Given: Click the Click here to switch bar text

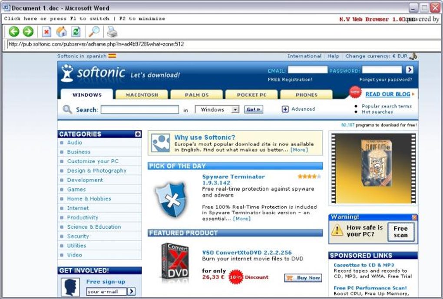Looking at the screenshot, I should [x=84, y=19].
